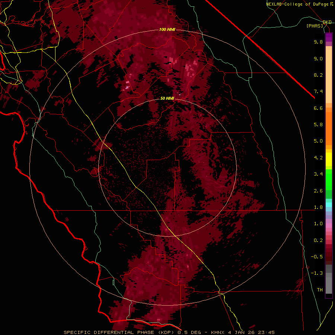Click the 6.6 value on the color scale

(318, 108)
